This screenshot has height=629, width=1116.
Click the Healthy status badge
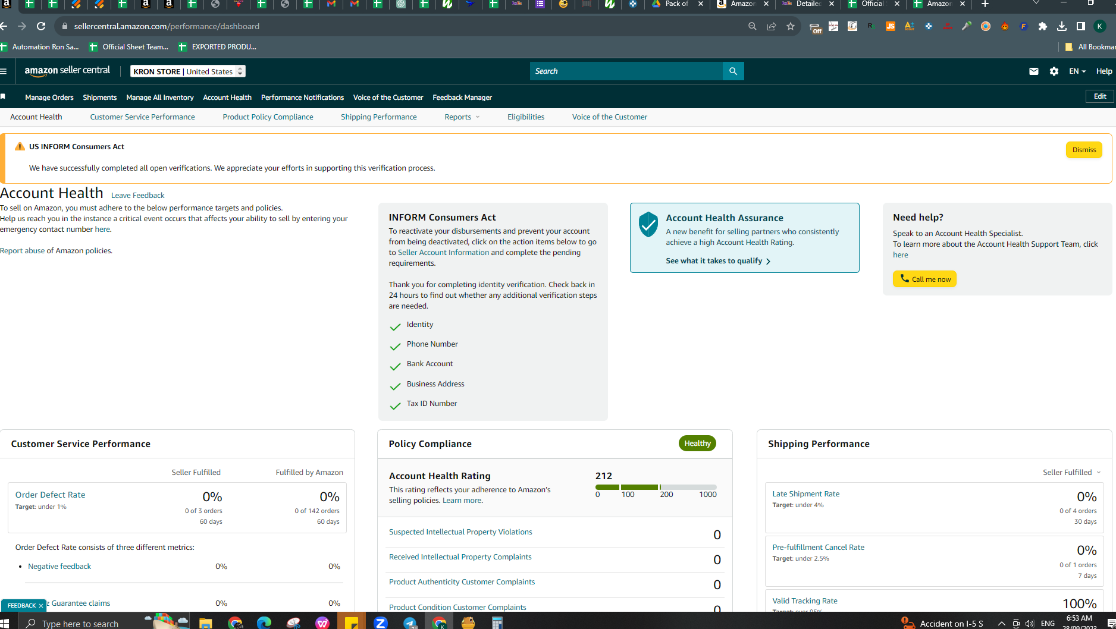[697, 444]
